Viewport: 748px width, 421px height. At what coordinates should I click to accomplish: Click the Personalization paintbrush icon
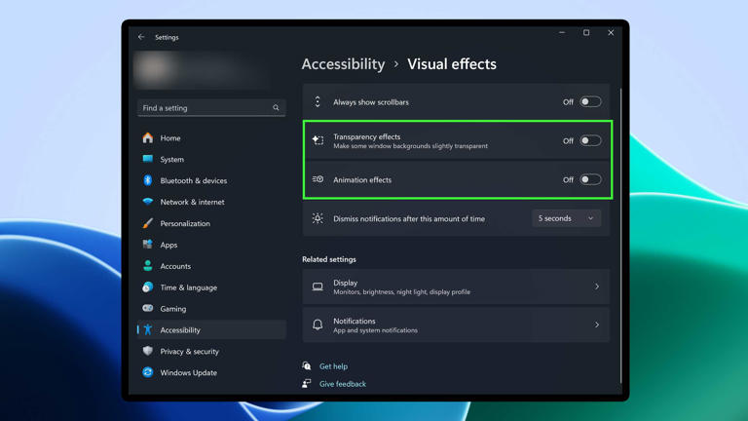148,223
